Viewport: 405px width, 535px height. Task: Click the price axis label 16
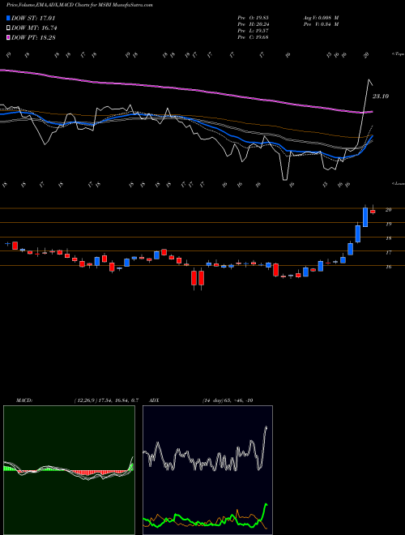(x=388, y=267)
